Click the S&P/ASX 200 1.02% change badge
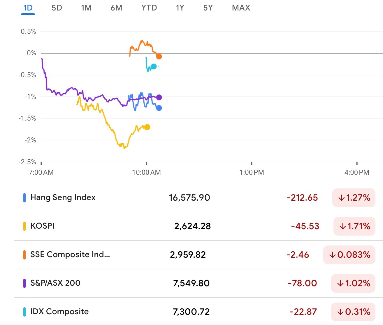 click(x=353, y=283)
